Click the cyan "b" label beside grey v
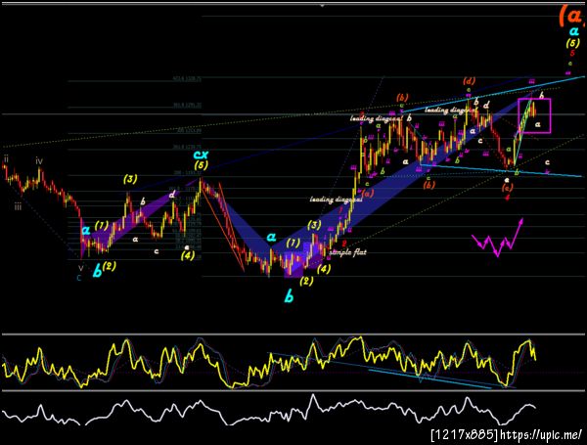Image resolution: width=587 pixels, height=445 pixels. coord(97,271)
